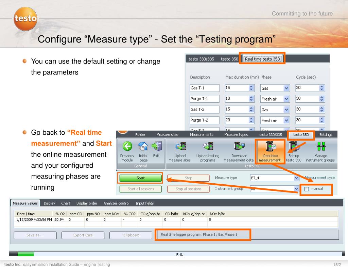This screenshot has width=348, height=269.
Task: Open the Phase dropdown for Gas T-1
Action: [x=286, y=88]
